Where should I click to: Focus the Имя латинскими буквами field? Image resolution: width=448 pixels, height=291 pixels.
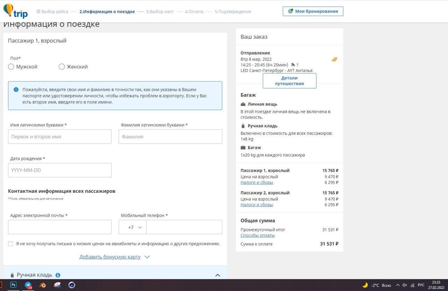(x=60, y=137)
